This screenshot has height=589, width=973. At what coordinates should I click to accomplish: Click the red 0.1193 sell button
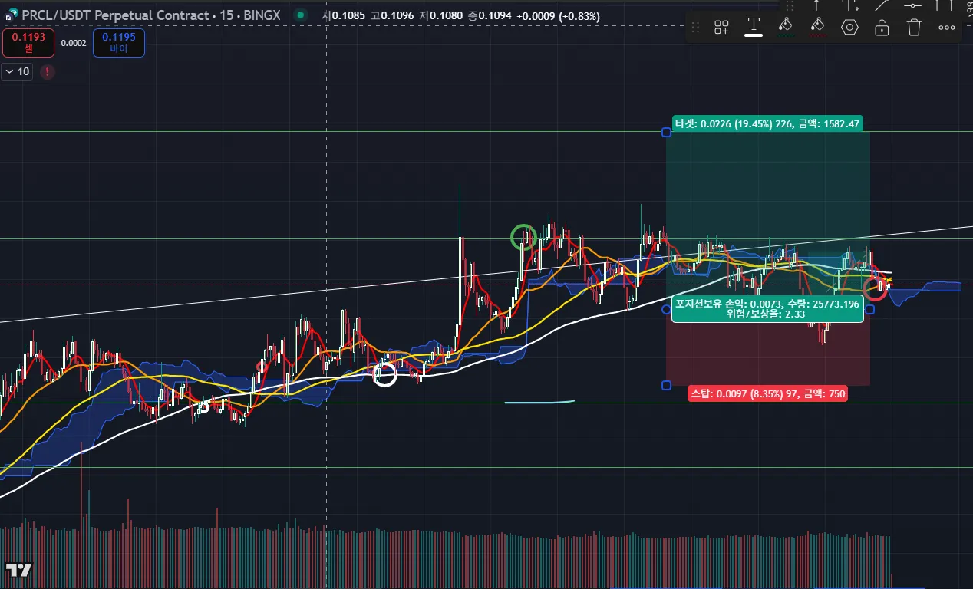click(28, 42)
